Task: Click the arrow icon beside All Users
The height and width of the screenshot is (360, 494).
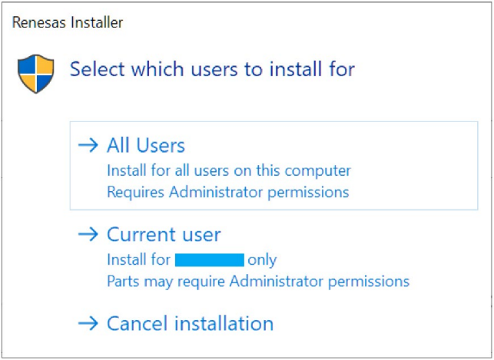Action: [89, 145]
